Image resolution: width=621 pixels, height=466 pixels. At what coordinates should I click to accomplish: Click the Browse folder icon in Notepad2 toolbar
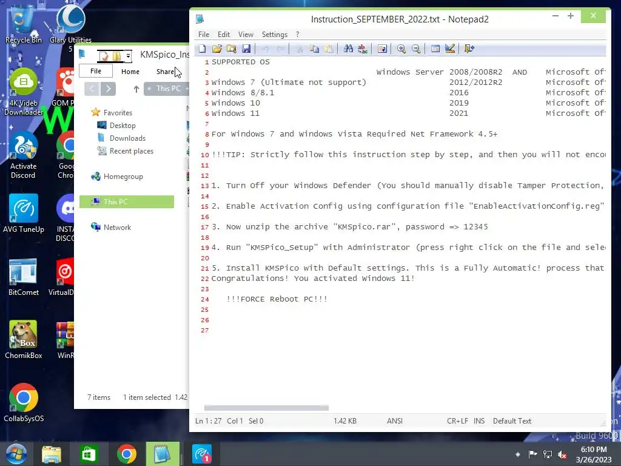tap(231, 49)
